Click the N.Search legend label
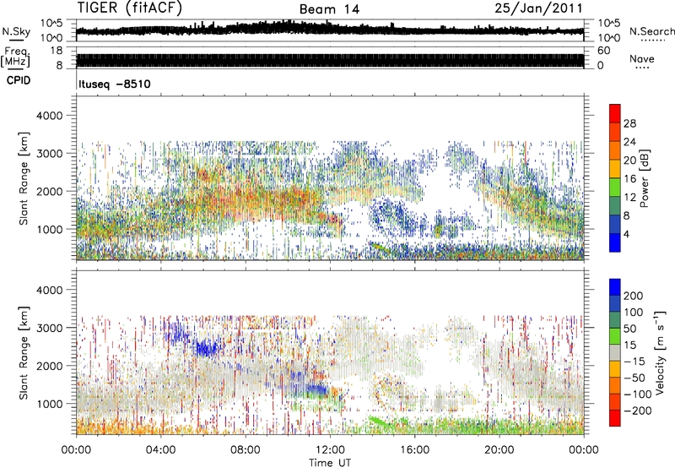Viewport: 675px width, 468px height. (x=651, y=31)
